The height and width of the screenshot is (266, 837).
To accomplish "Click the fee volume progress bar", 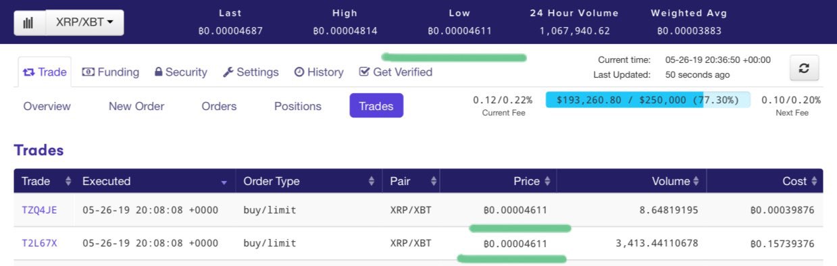I will 648,100.
